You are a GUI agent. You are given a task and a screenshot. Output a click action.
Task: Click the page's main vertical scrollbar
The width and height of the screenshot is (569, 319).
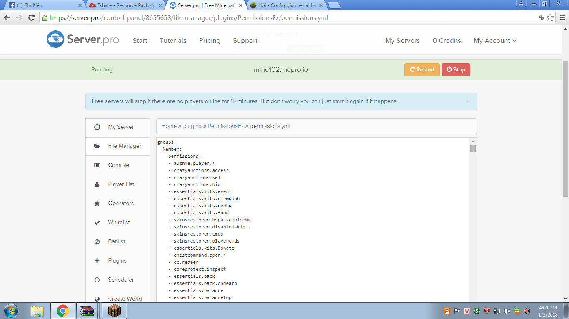click(x=565, y=129)
